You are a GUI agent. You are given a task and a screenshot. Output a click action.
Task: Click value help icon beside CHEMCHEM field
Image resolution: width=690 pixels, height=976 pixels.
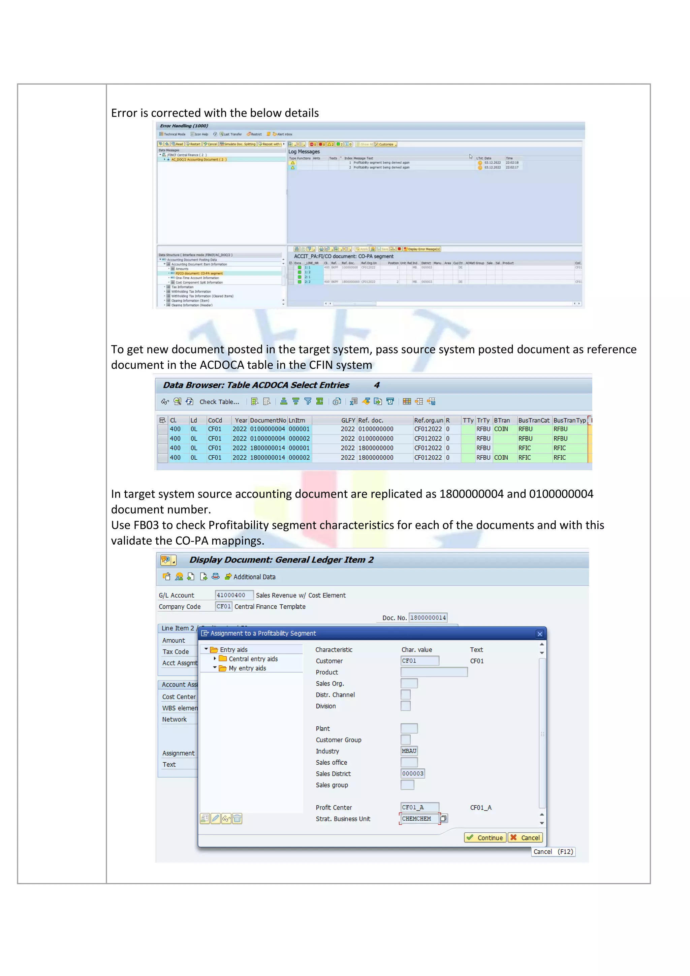tap(444, 818)
